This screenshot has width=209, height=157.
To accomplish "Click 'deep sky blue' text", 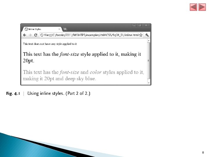I will coord(80,78).
